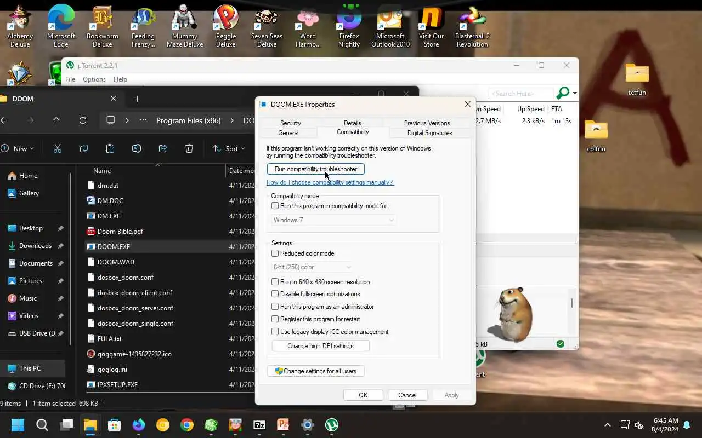Open the Windows Start menu

(x=18, y=425)
